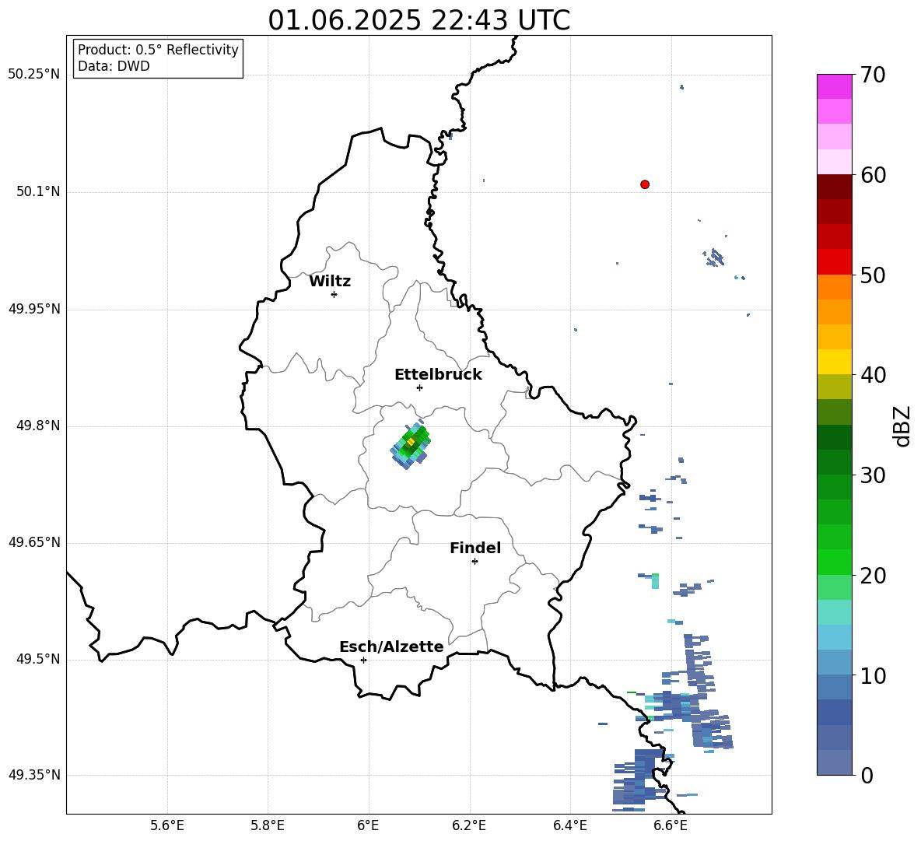Click the 50.1°N latitude label
This screenshot has width=921, height=841.
(x=38, y=191)
